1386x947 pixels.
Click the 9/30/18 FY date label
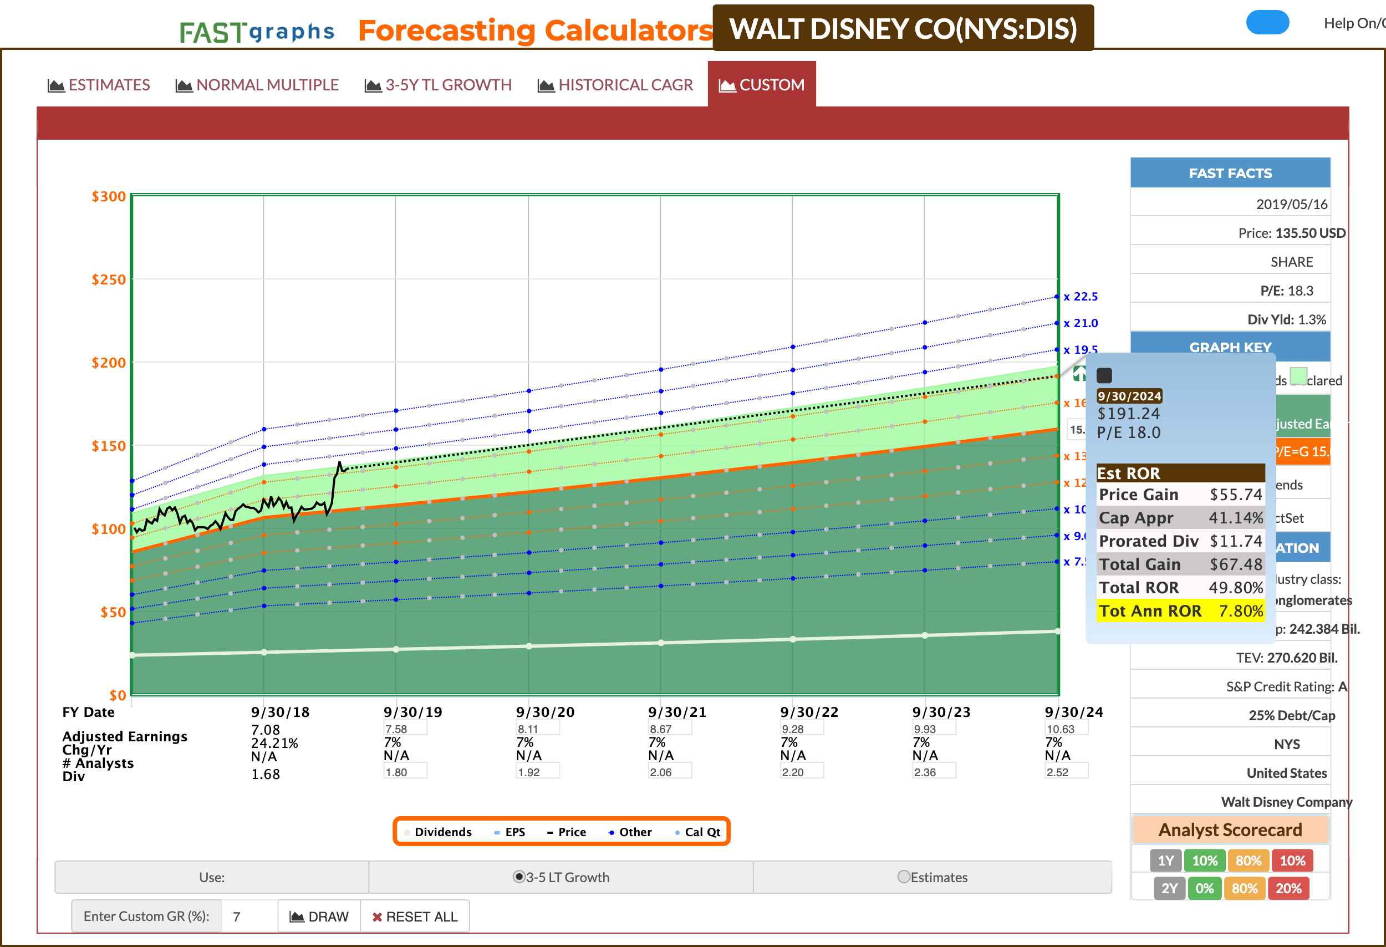(x=280, y=711)
